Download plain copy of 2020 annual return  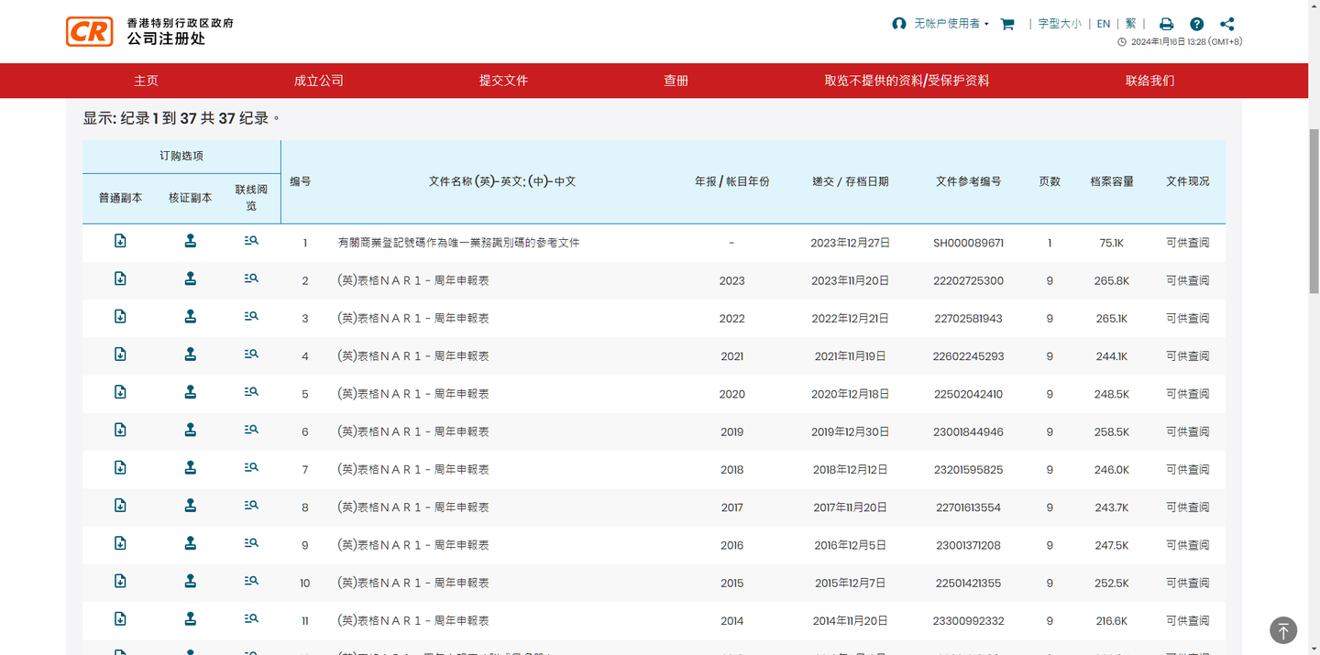[x=120, y=392]
